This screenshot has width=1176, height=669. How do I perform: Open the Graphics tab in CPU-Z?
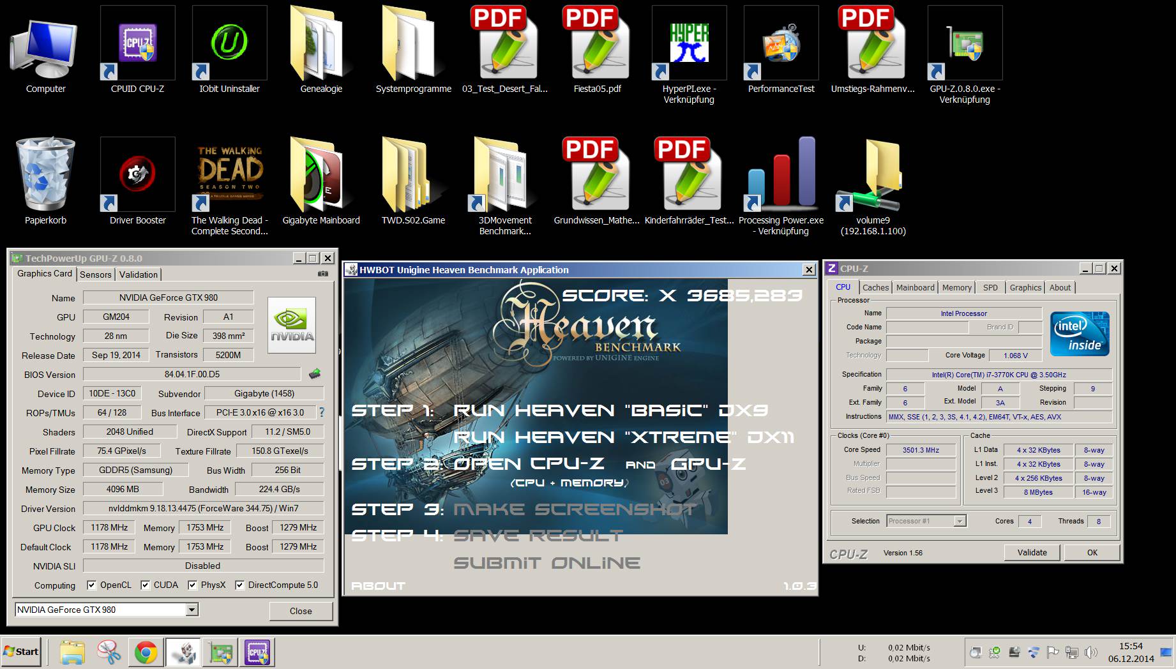pos(1025,288)
